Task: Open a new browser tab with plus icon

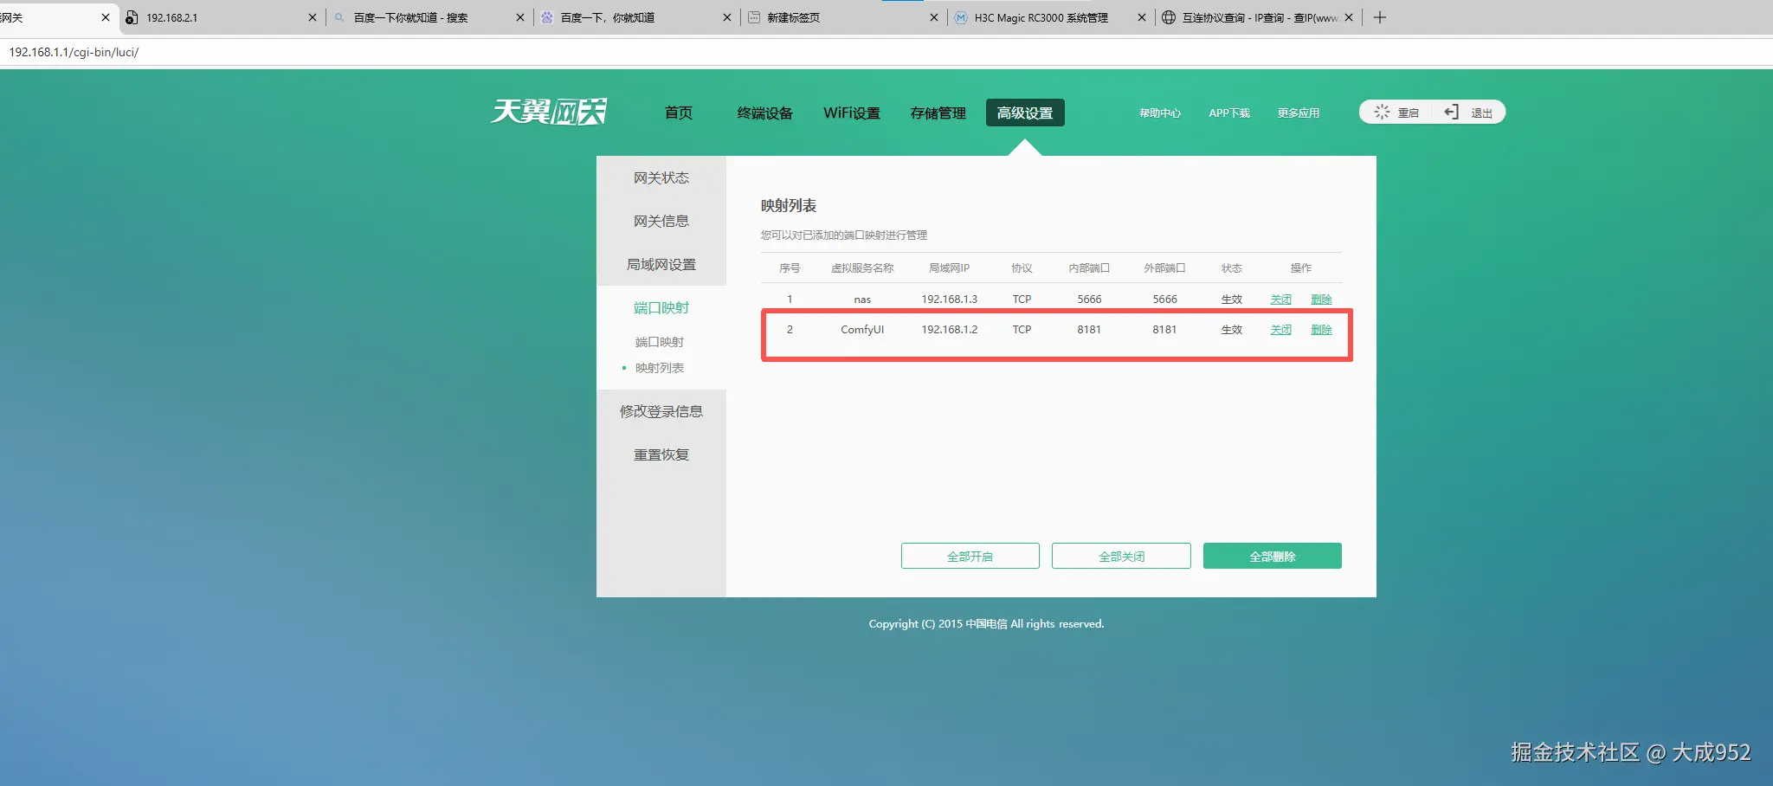Action: point(1380,17)
